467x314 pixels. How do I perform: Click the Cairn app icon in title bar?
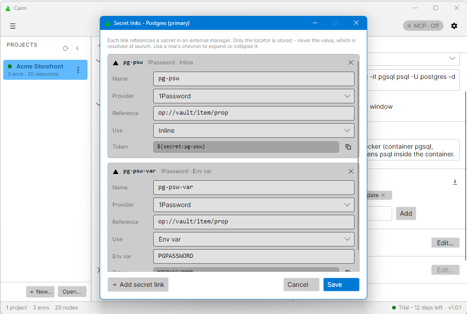pyautogui.click(x=8, y=8)
